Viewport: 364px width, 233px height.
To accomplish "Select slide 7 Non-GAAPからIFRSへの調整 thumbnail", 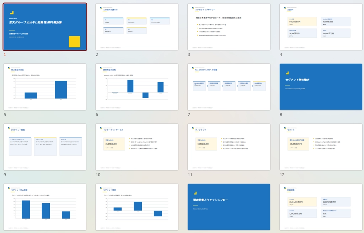I will (x=229, y=87).
